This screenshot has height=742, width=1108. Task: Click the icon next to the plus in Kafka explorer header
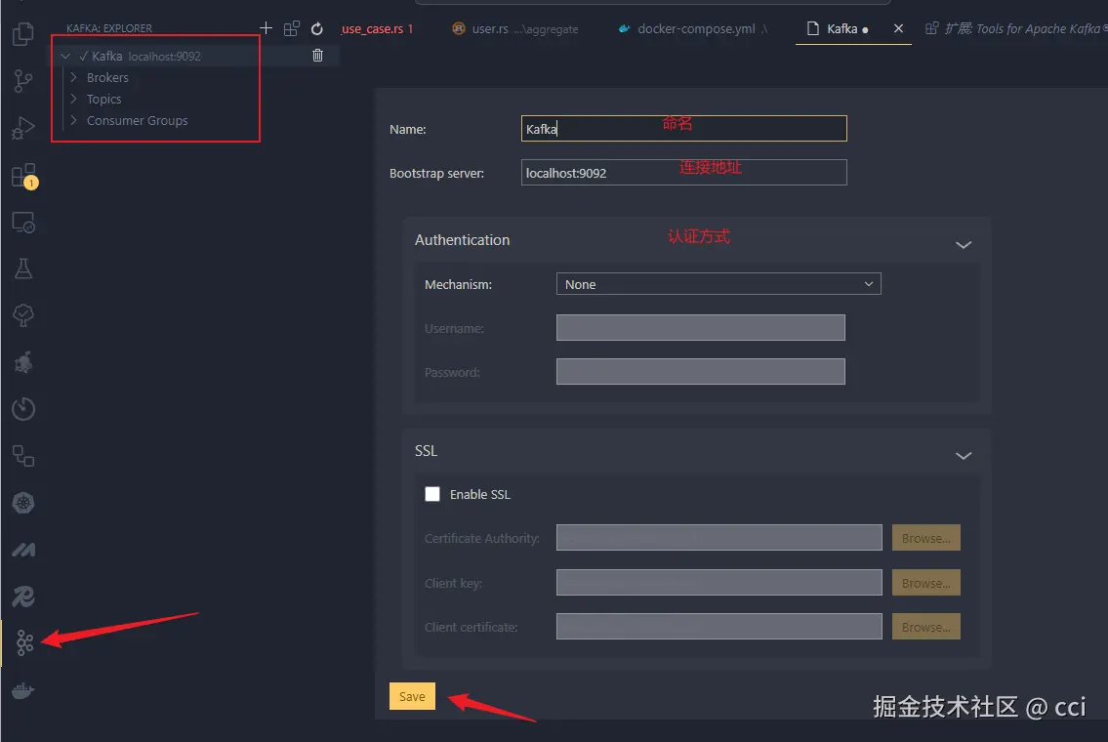pyautogui.click(x=291, y=29)
